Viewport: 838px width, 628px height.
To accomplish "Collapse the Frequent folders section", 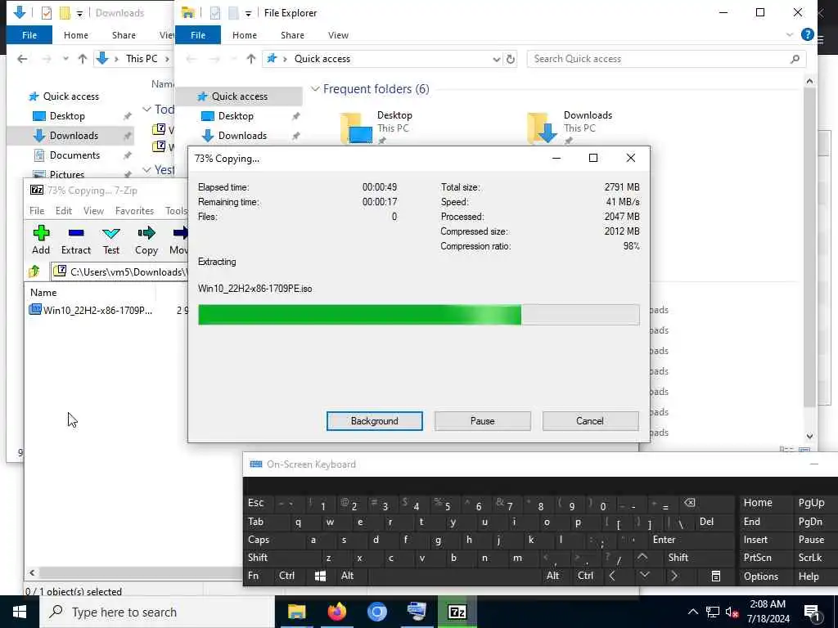I will [x=315, y=89].
